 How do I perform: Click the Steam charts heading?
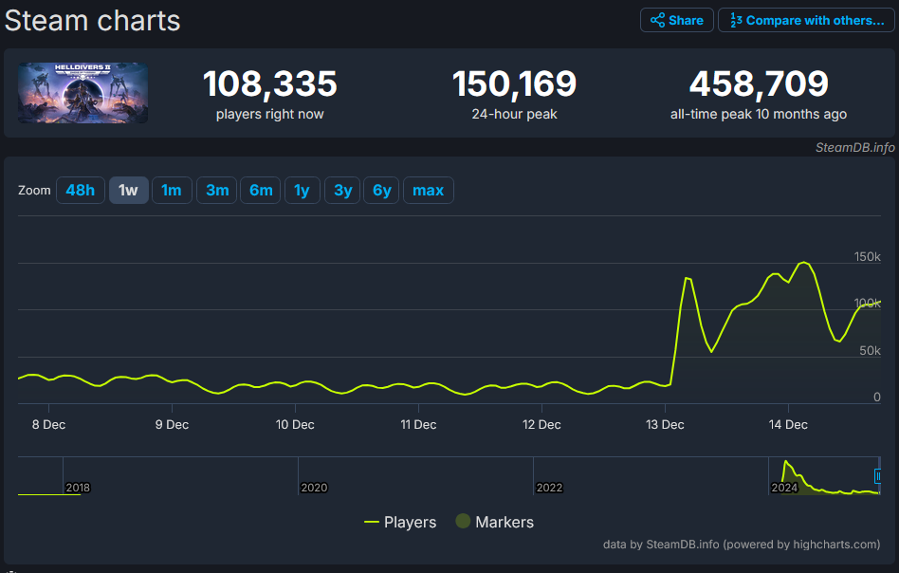[92, 21]
